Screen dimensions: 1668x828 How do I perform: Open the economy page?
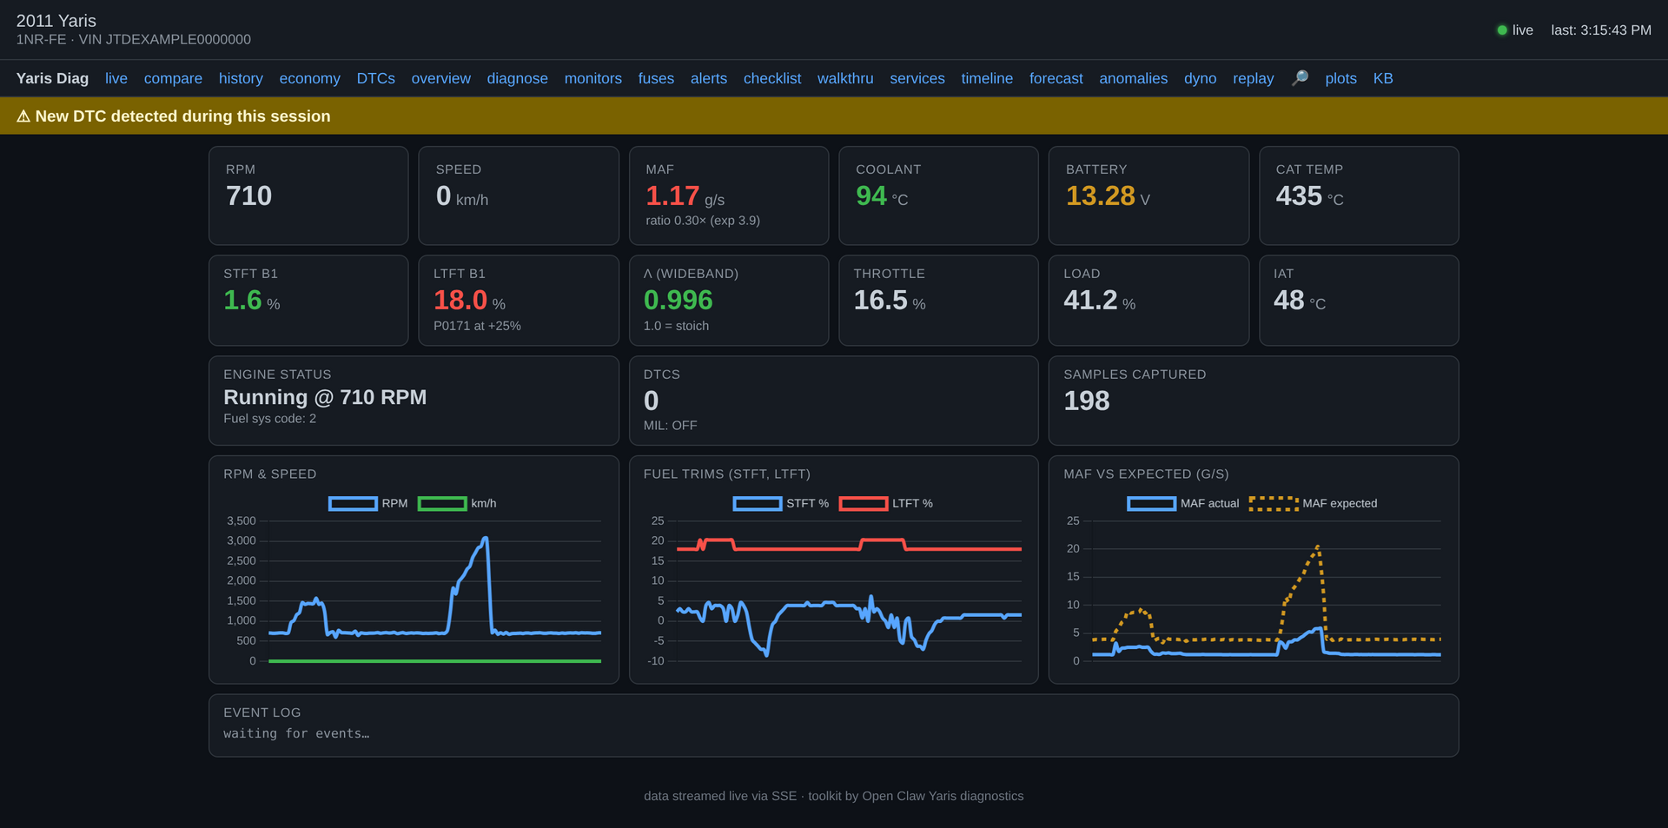click(309, 78)
